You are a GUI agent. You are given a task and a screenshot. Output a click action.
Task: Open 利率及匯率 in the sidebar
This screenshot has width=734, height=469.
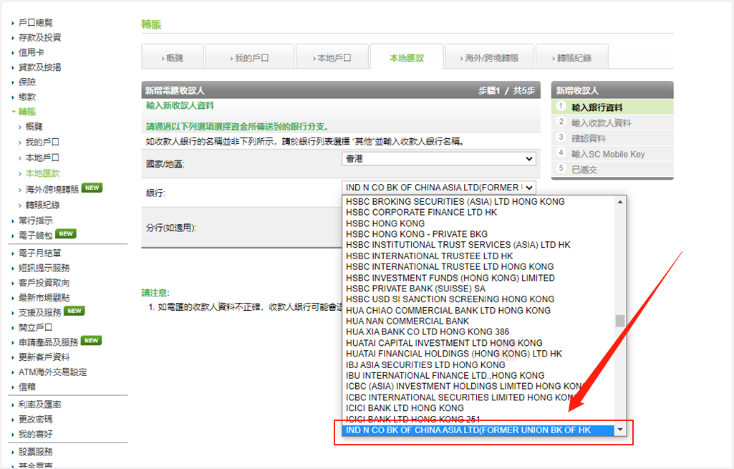coord(40,405)
